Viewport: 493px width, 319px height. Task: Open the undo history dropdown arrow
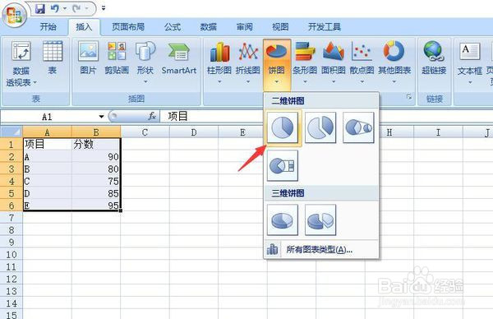click(x=65, y=8)
